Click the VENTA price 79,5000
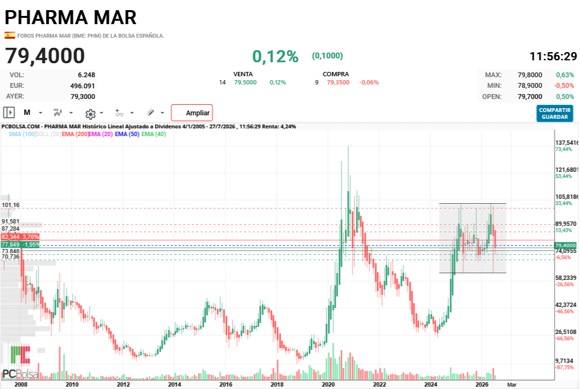580x389 pixels. (x=246, y=83)
